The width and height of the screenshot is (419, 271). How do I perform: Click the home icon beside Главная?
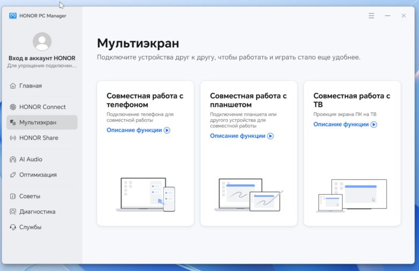tap(12, 86)
